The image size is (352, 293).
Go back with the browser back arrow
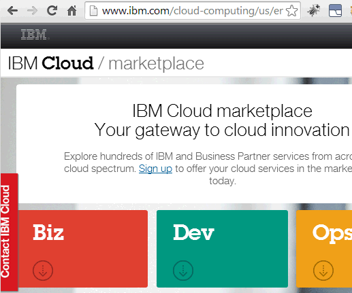click(x=12, y=11)
